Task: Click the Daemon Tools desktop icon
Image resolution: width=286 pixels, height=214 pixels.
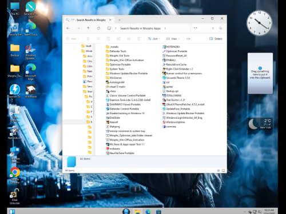Action: click(15, 91)
